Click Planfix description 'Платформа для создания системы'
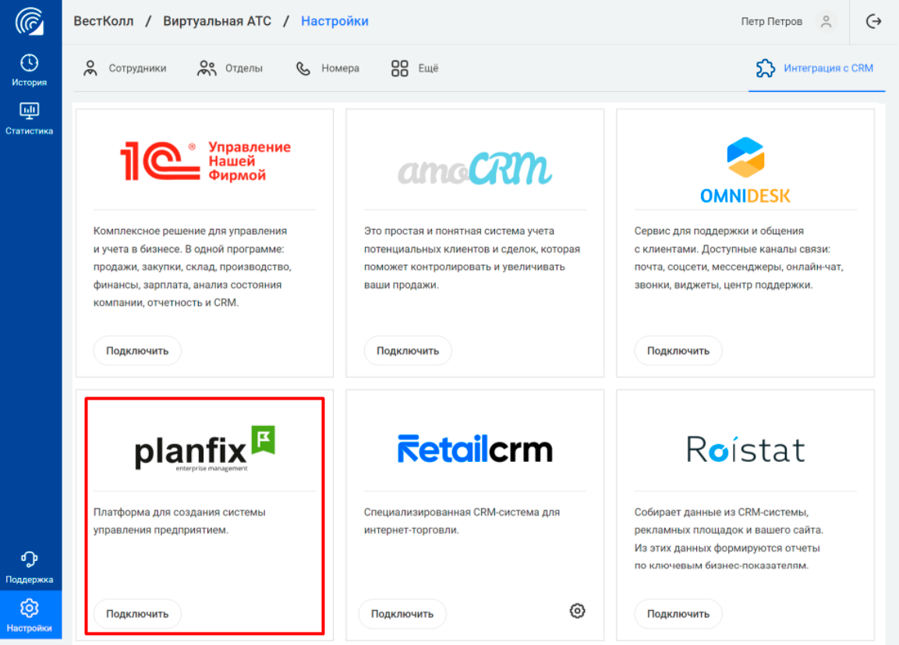Image resolution: width=899 pixels, height=645 pixels. [179, 520]
